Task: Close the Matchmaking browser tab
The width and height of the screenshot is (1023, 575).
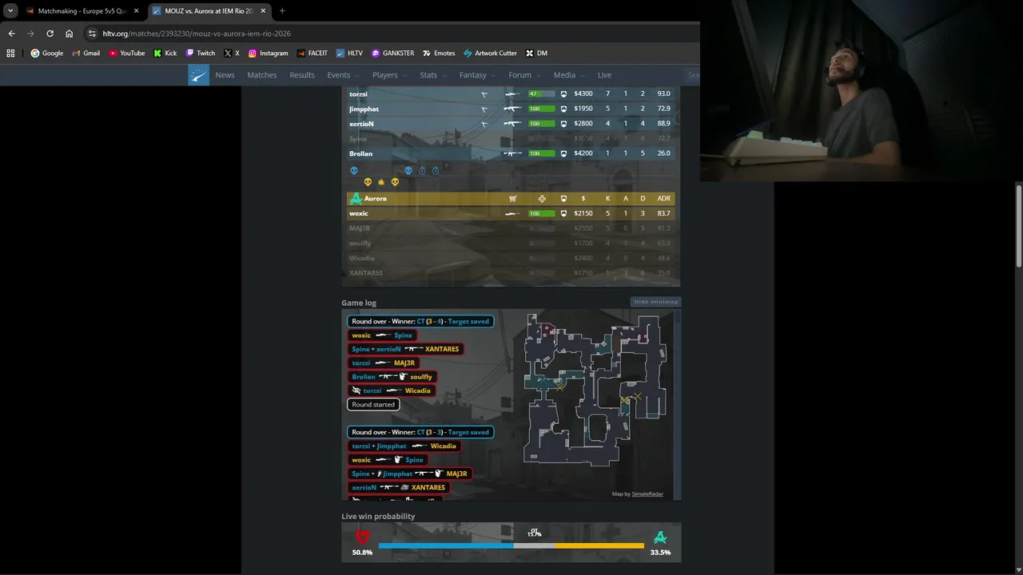Action: point(136,11)
